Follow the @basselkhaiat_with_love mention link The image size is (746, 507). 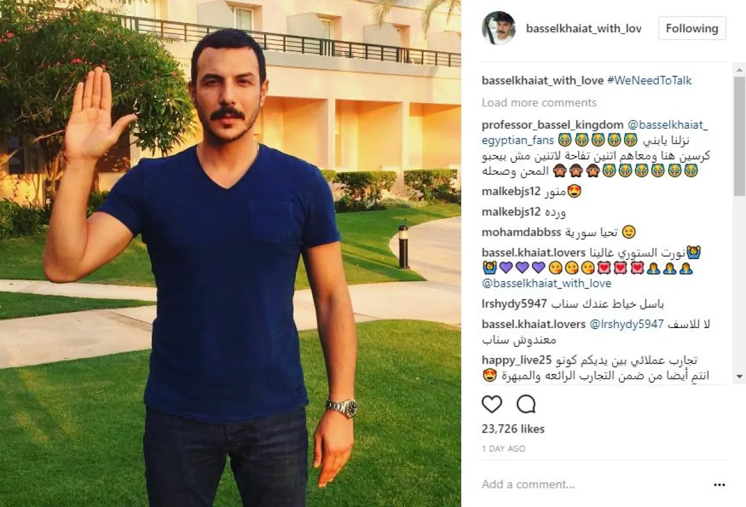pos(546,283)
